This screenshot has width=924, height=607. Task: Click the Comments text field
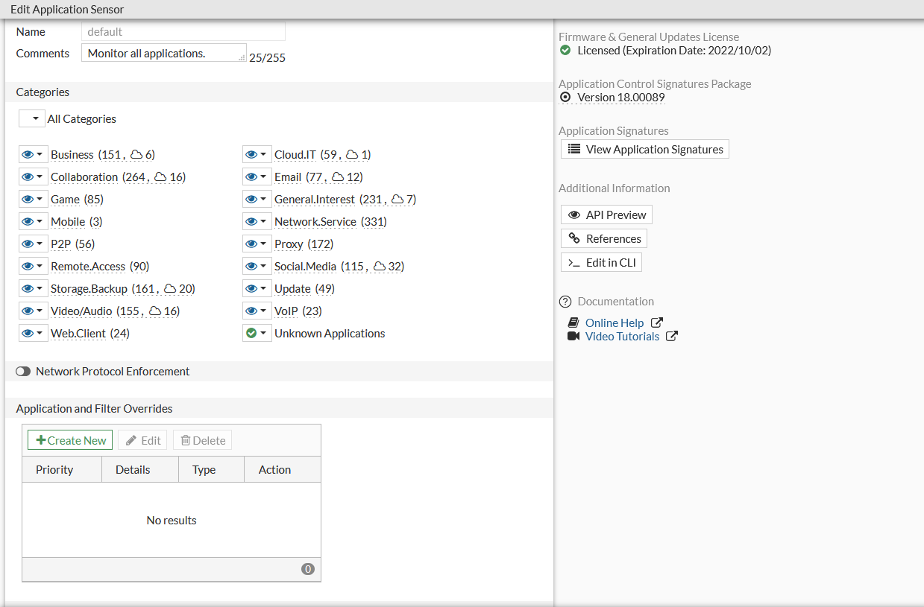click(x=163, y=54)
